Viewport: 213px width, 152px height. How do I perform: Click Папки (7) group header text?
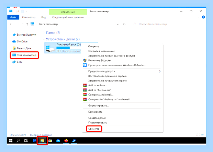click(53, 33)
